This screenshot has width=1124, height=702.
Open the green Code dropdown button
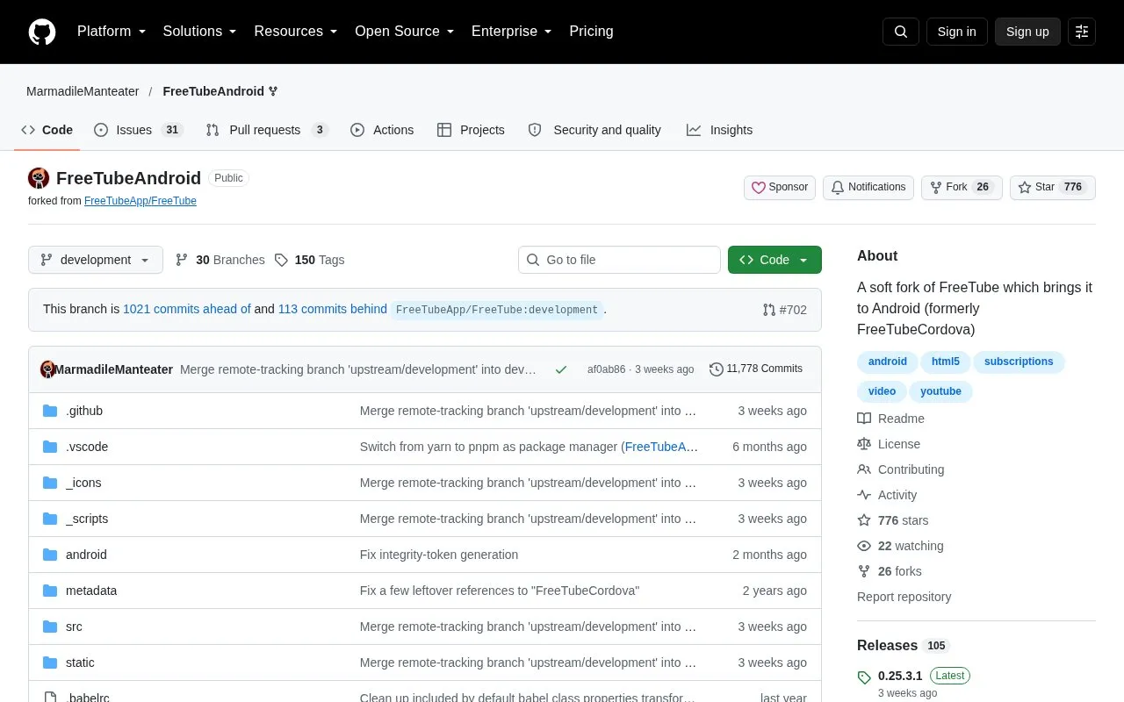pyautogui.click(x=775, y=260)
